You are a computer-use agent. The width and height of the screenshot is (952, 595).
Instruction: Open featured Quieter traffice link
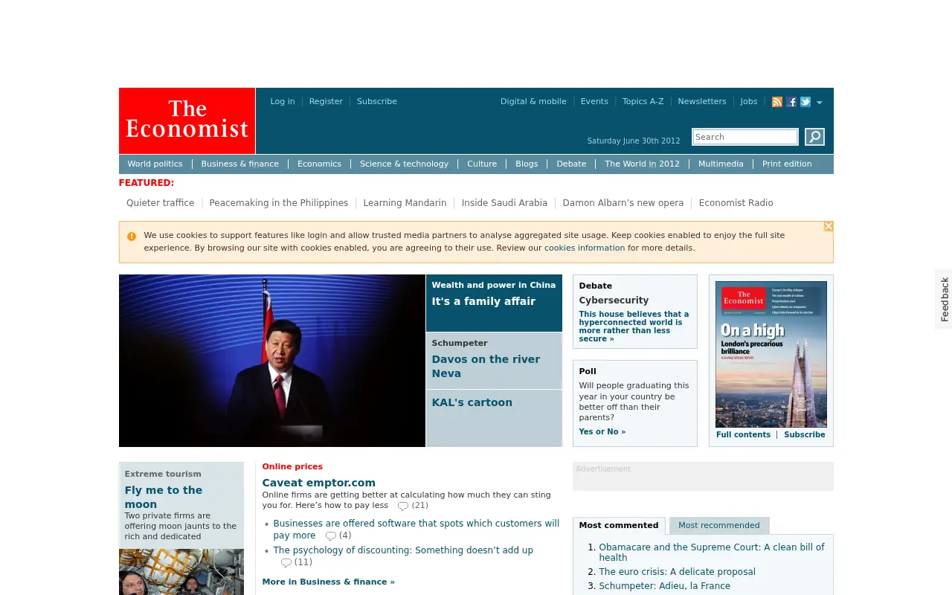click(160, 203)
